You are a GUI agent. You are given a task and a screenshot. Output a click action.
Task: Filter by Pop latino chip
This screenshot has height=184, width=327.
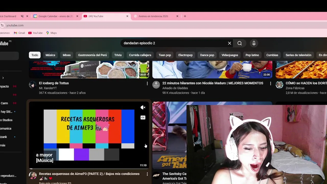252,55
